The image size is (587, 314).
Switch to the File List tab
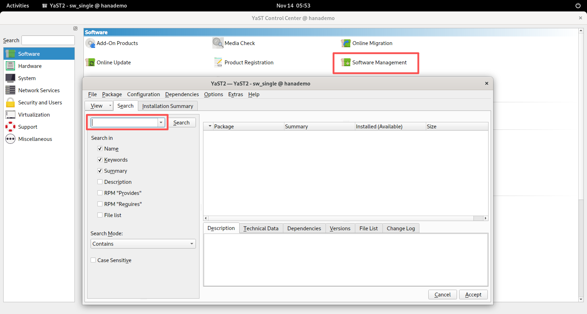pos(369,229)
